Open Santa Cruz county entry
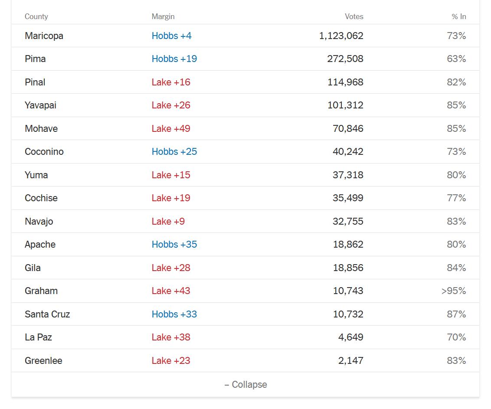This screenshot has height=409, width=491. click(x=47, y=314)
